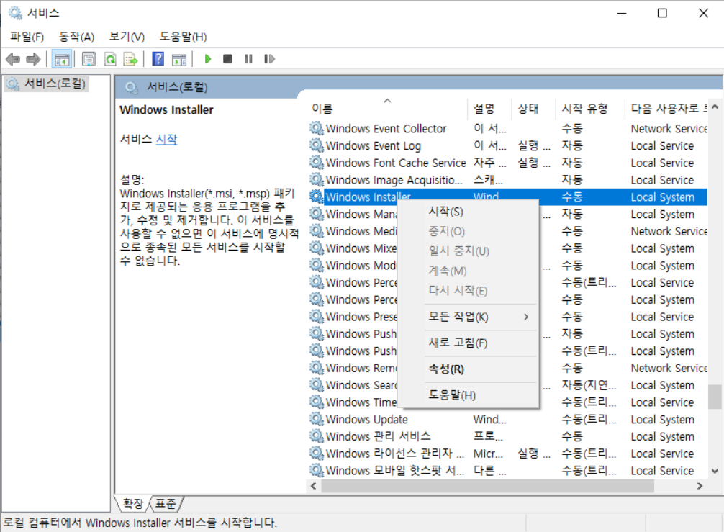This screenshot has width=724, height=532.
Task: Pause the service with the pause icon
Action: coord(248,59)
